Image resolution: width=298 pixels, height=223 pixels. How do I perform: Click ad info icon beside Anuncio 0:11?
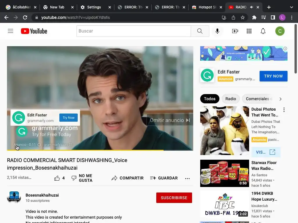(x=39, y=145)
